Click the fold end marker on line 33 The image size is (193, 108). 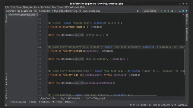[x=47, y=39]
